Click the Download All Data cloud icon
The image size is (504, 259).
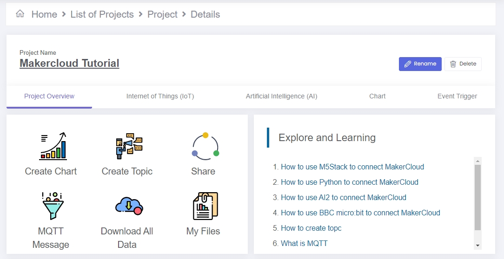coord(129,206)
